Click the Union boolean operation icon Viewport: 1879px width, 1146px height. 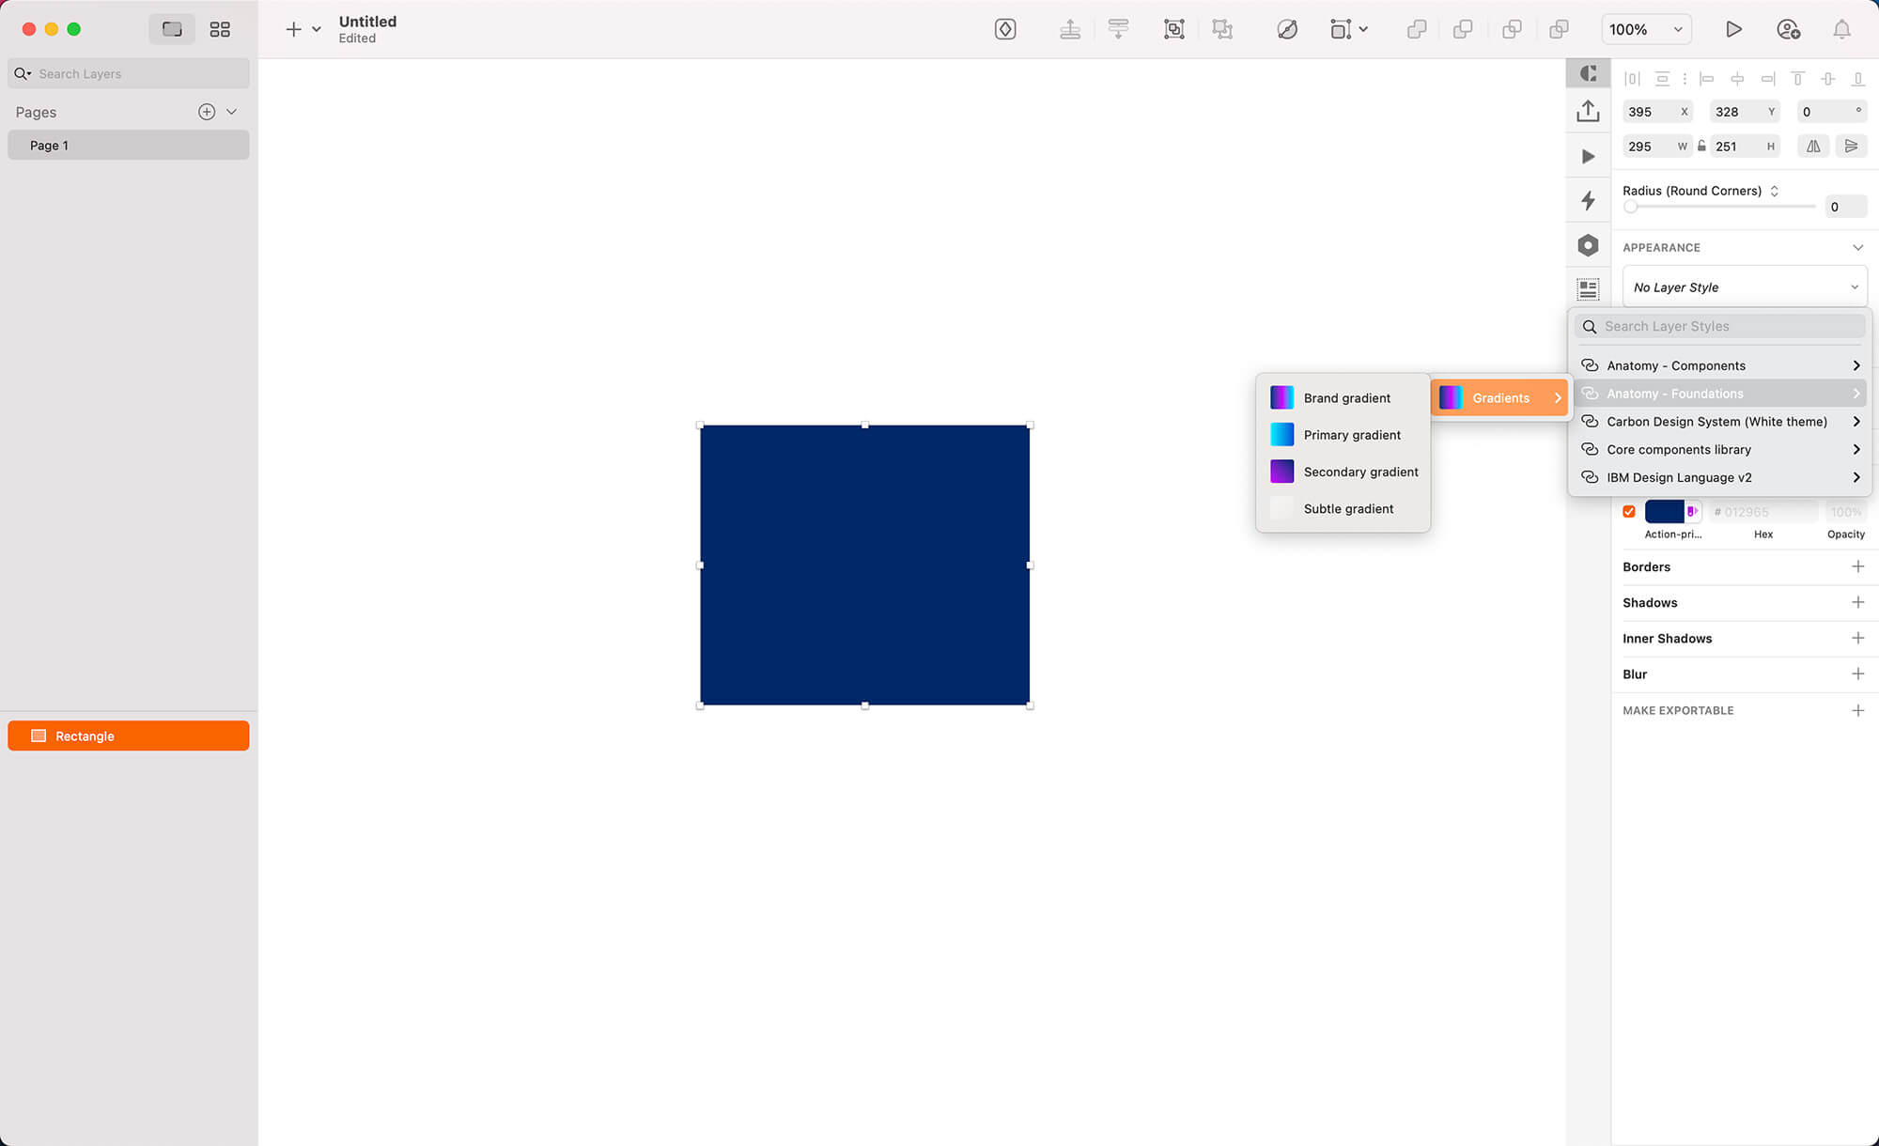click(1417, 29)
